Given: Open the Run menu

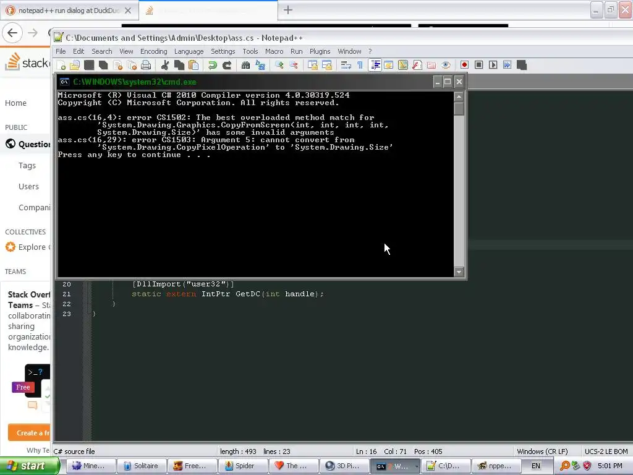Looking at the screenshot, I should pos(296,51).
